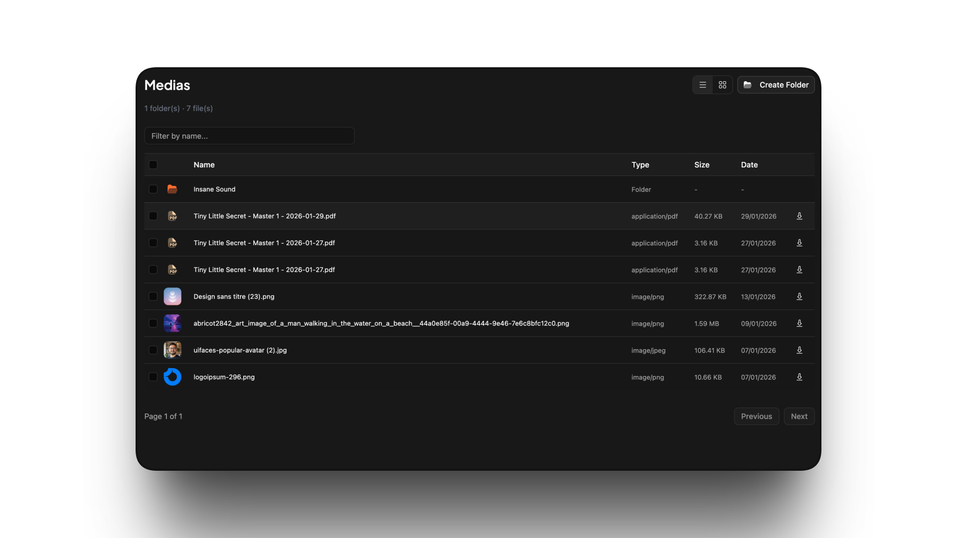The height and width of the screenshot is (538, 957).
Task: Switch to grid view layout
Action: (x=722, y=85)
